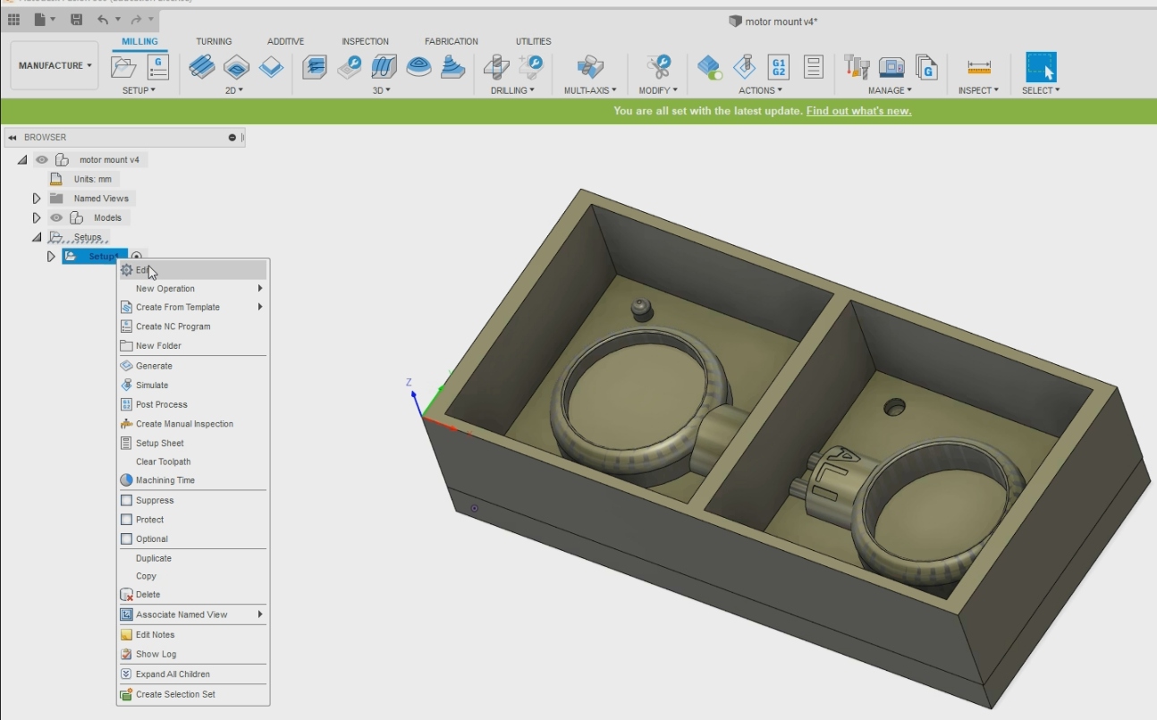Collapse the Browser panel with double arrows
This screenshot has width=1157, height=720.
pyautogui.click(x=13, y=138)
